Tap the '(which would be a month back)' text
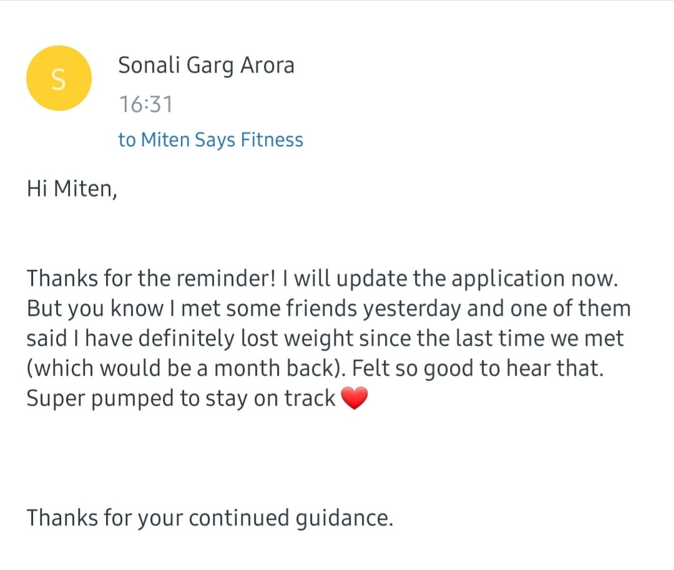 click(186, 369)
